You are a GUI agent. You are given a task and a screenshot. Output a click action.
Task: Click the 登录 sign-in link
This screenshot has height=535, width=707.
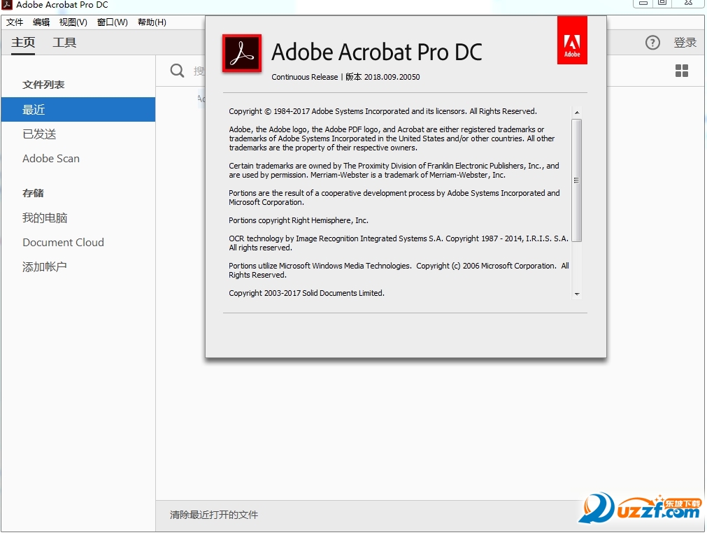685,43
